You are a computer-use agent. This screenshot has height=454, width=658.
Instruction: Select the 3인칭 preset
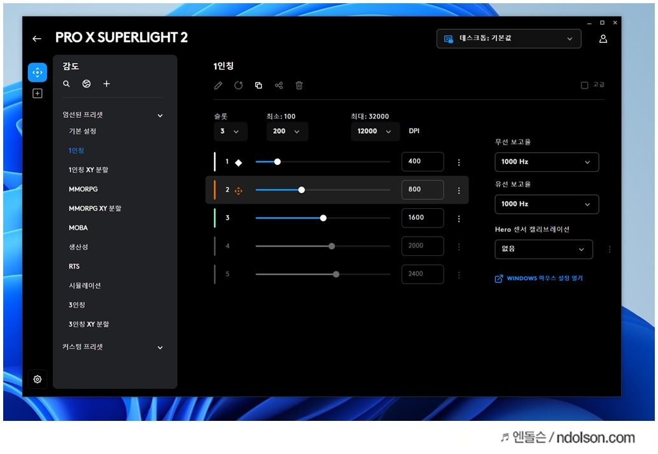(77, 305)
